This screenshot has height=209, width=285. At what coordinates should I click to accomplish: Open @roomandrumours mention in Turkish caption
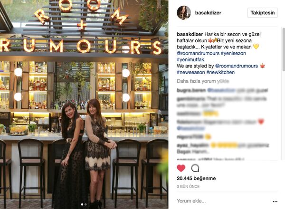198,53
